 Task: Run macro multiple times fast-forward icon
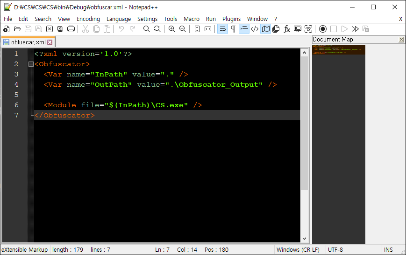point(355,29)
